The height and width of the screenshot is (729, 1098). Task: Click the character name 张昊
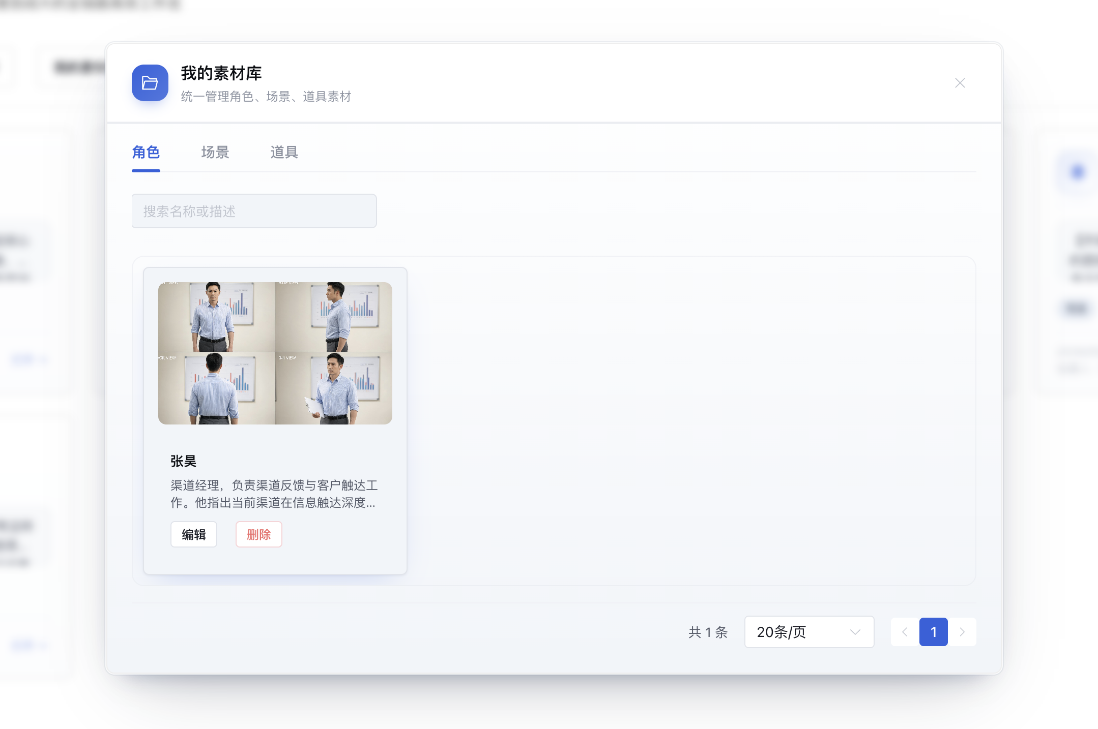184,461
